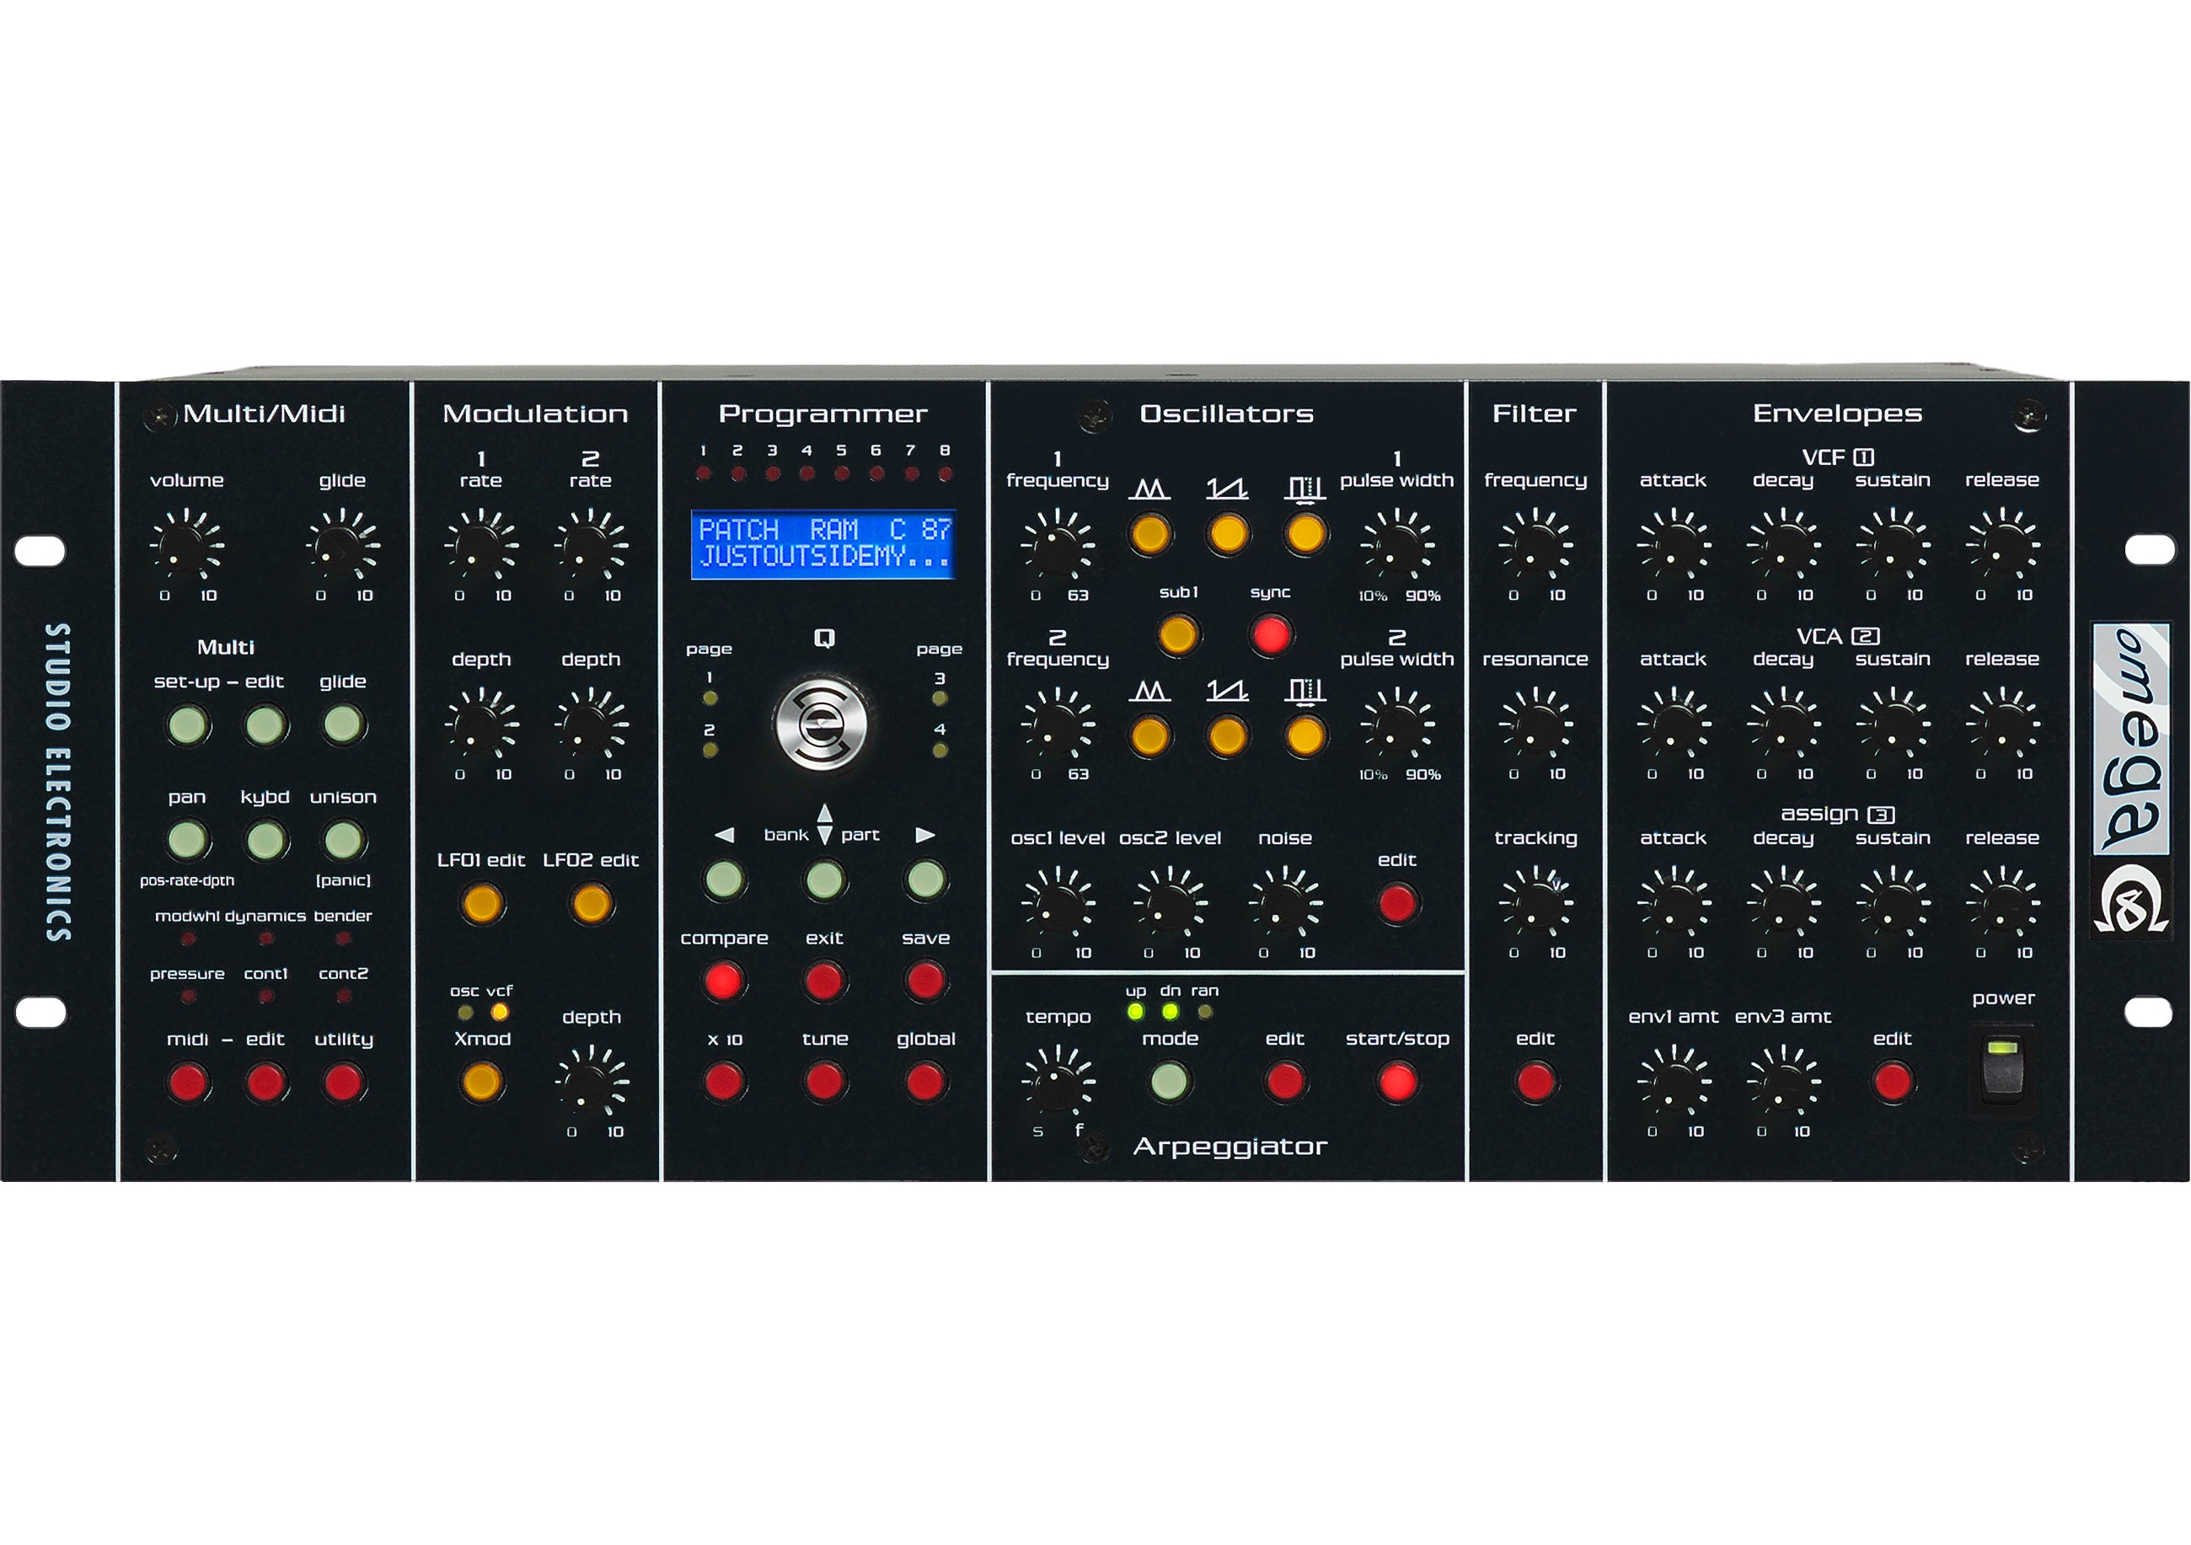Toggle the sub1 oscillator button

1177,635
